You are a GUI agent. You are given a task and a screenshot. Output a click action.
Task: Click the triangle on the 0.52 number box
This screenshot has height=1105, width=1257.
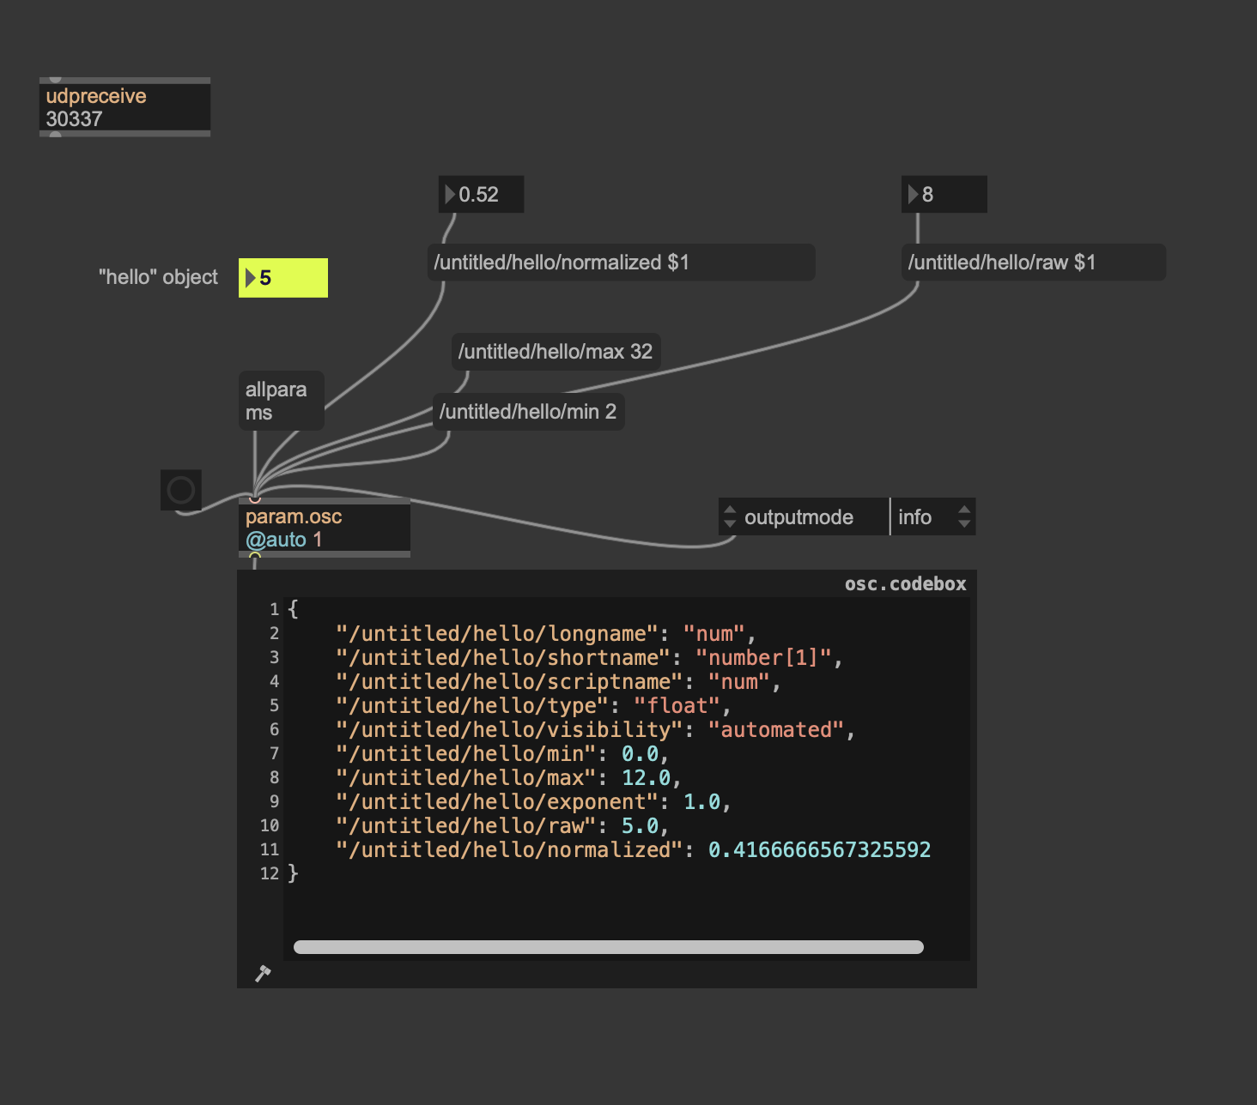pos(449,195)
